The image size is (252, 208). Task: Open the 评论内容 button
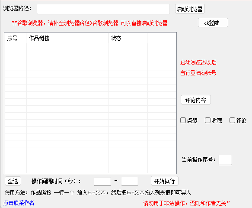point(195,100)
